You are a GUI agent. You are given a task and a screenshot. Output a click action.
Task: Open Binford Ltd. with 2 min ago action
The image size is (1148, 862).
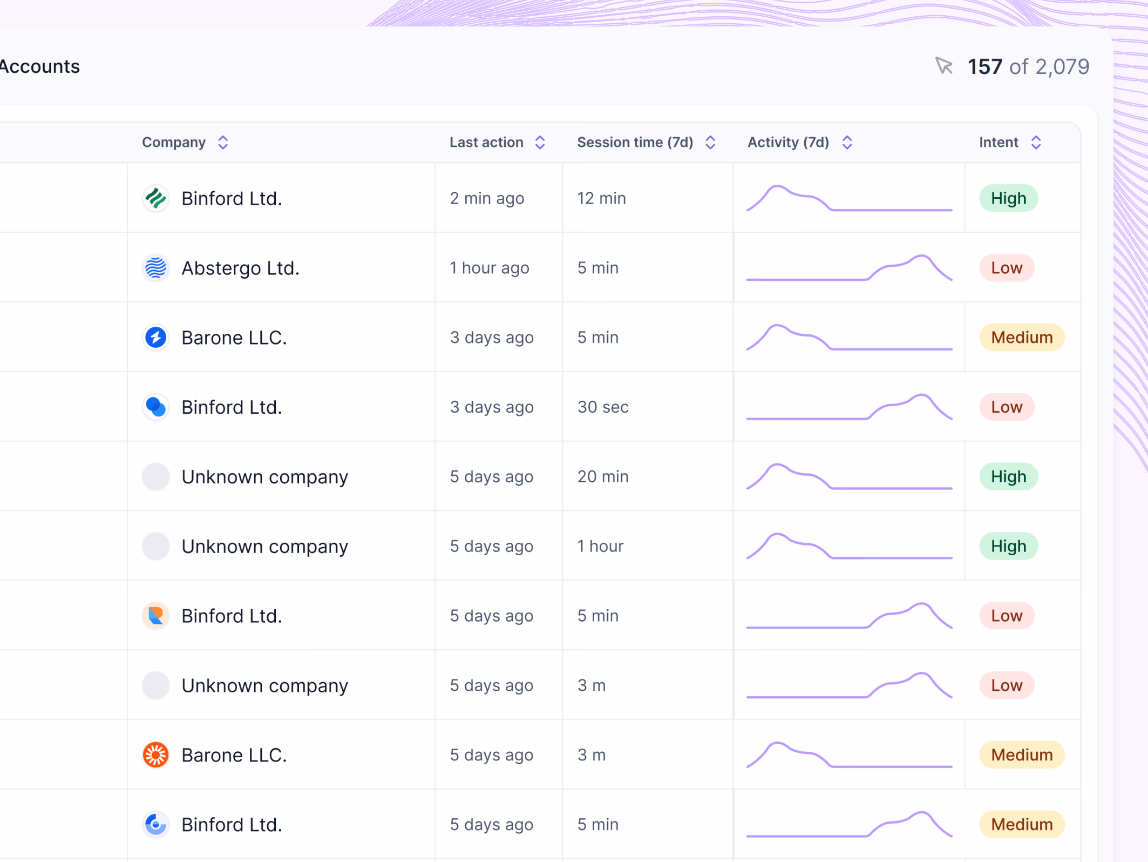(232, 198)
